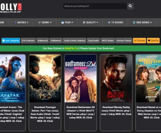
Task: Open Based on a True Story poster
Action: (148, 78)
